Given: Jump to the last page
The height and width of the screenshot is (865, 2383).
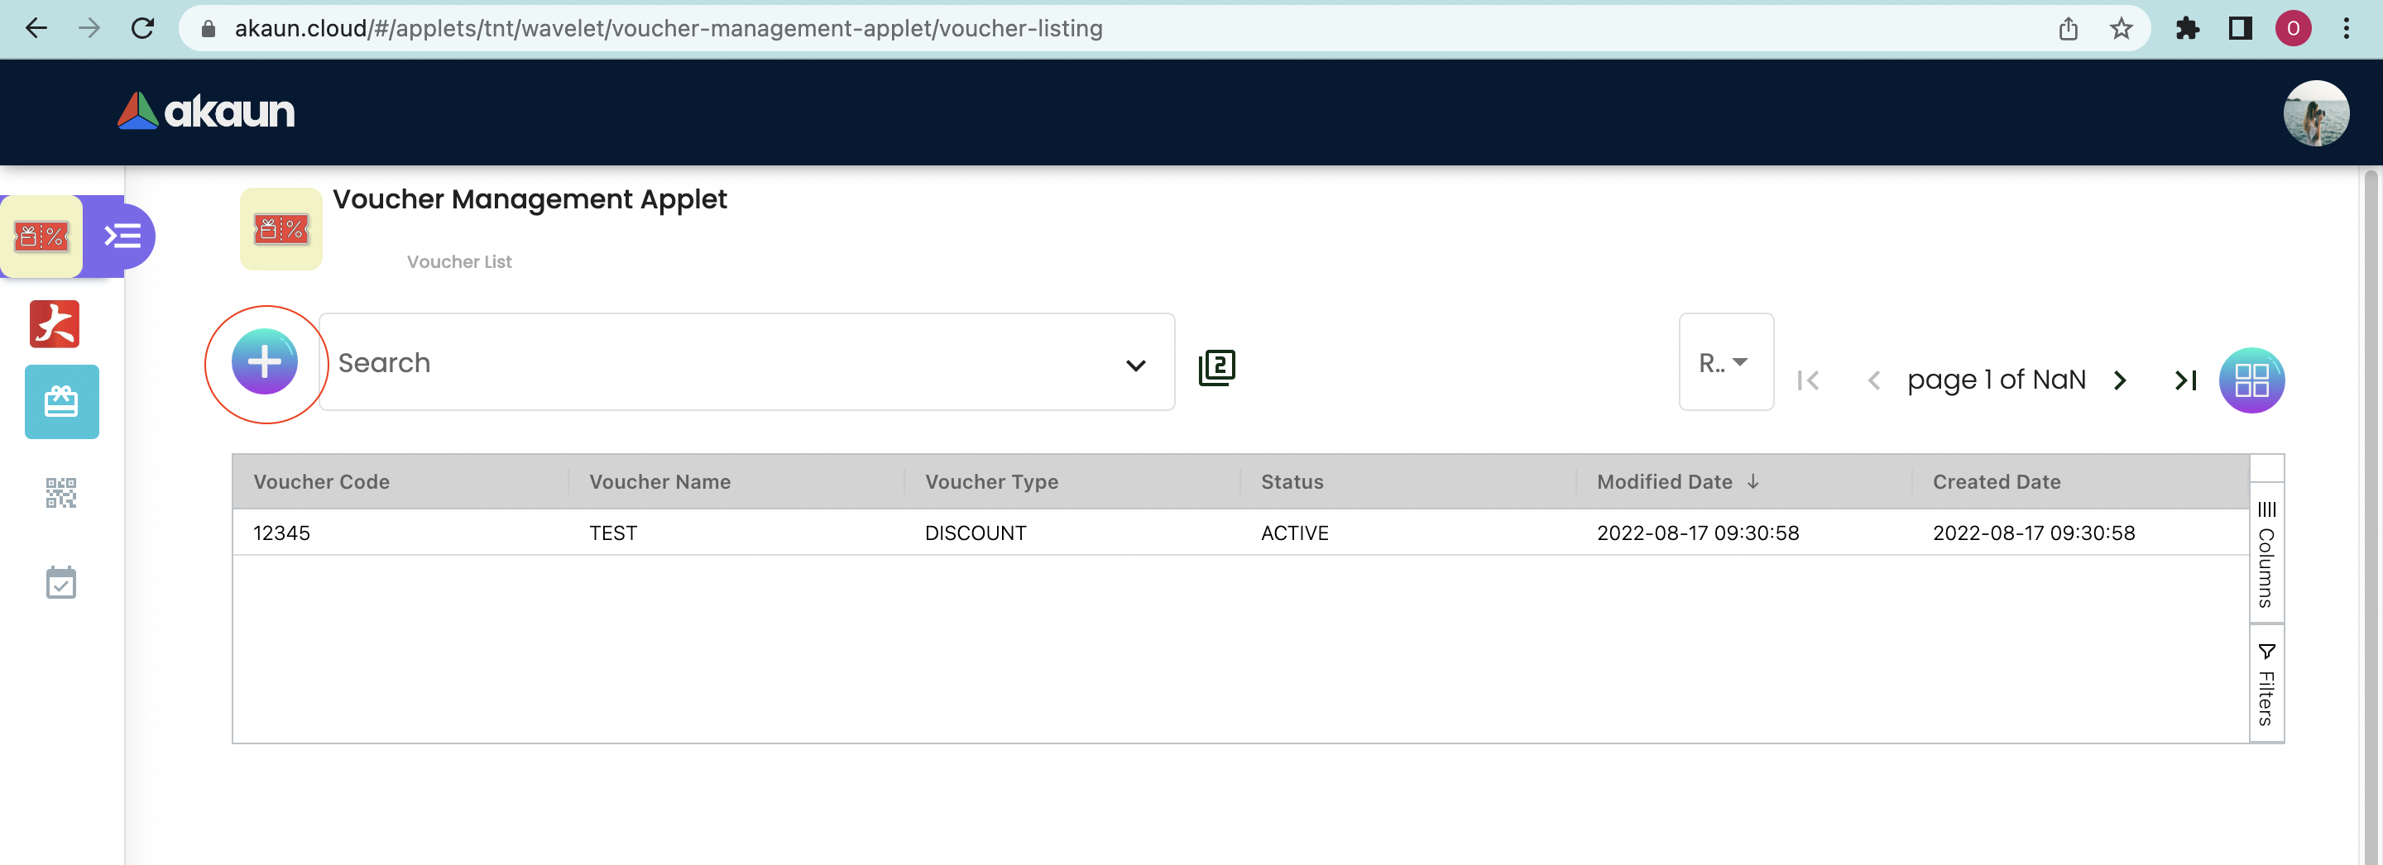Looking at the screenshot, I should coord(2185,380).
